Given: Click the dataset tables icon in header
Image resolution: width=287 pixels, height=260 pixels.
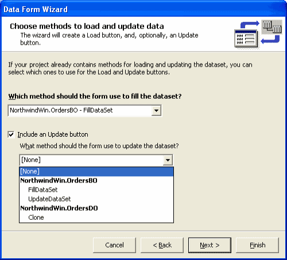Looking at the screenshot, I should 272,27.
